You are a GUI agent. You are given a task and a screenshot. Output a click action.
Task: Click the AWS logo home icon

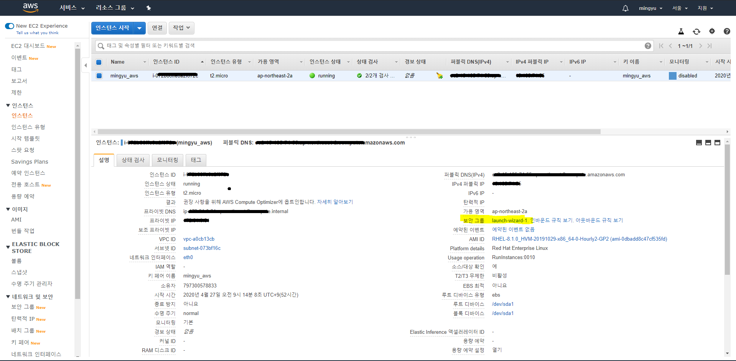coord(30,8)
